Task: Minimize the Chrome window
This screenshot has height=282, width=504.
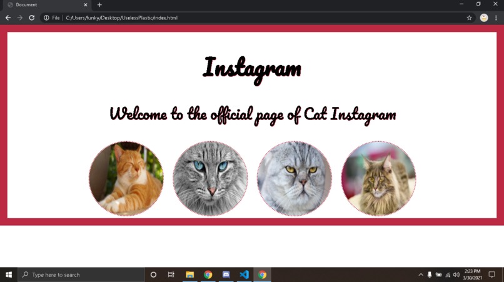Action: [x=461, y=4]
